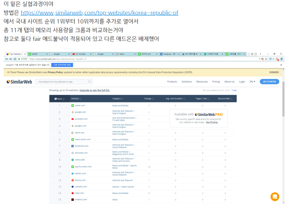Click DISMISS on the privacy banner
Viewport: 287px width, 207px height.
click(x=274, y=72)
